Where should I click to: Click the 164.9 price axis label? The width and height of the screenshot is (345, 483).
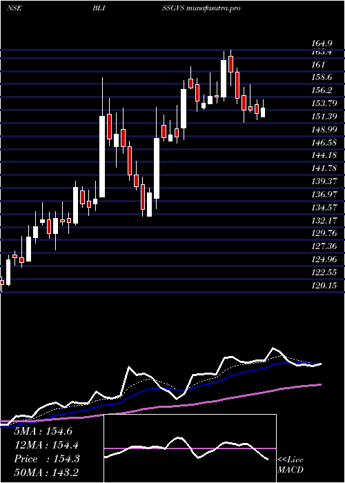pos(322,43)
